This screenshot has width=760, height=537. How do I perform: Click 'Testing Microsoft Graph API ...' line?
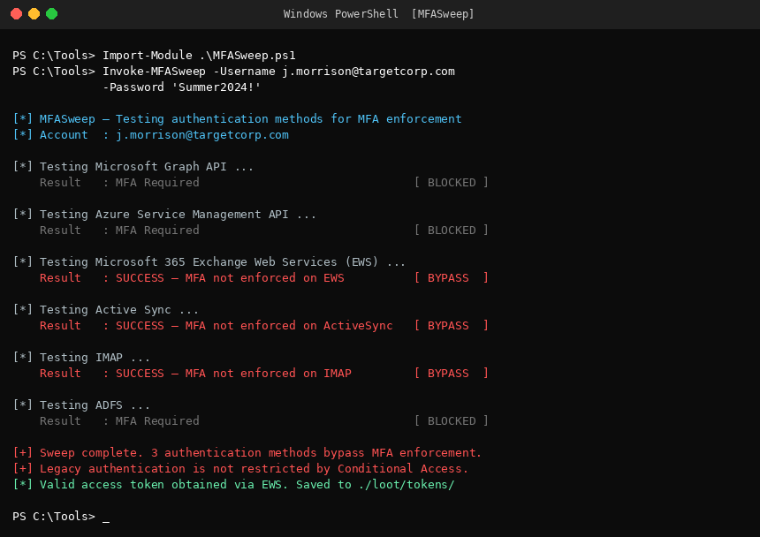(133, 167)
